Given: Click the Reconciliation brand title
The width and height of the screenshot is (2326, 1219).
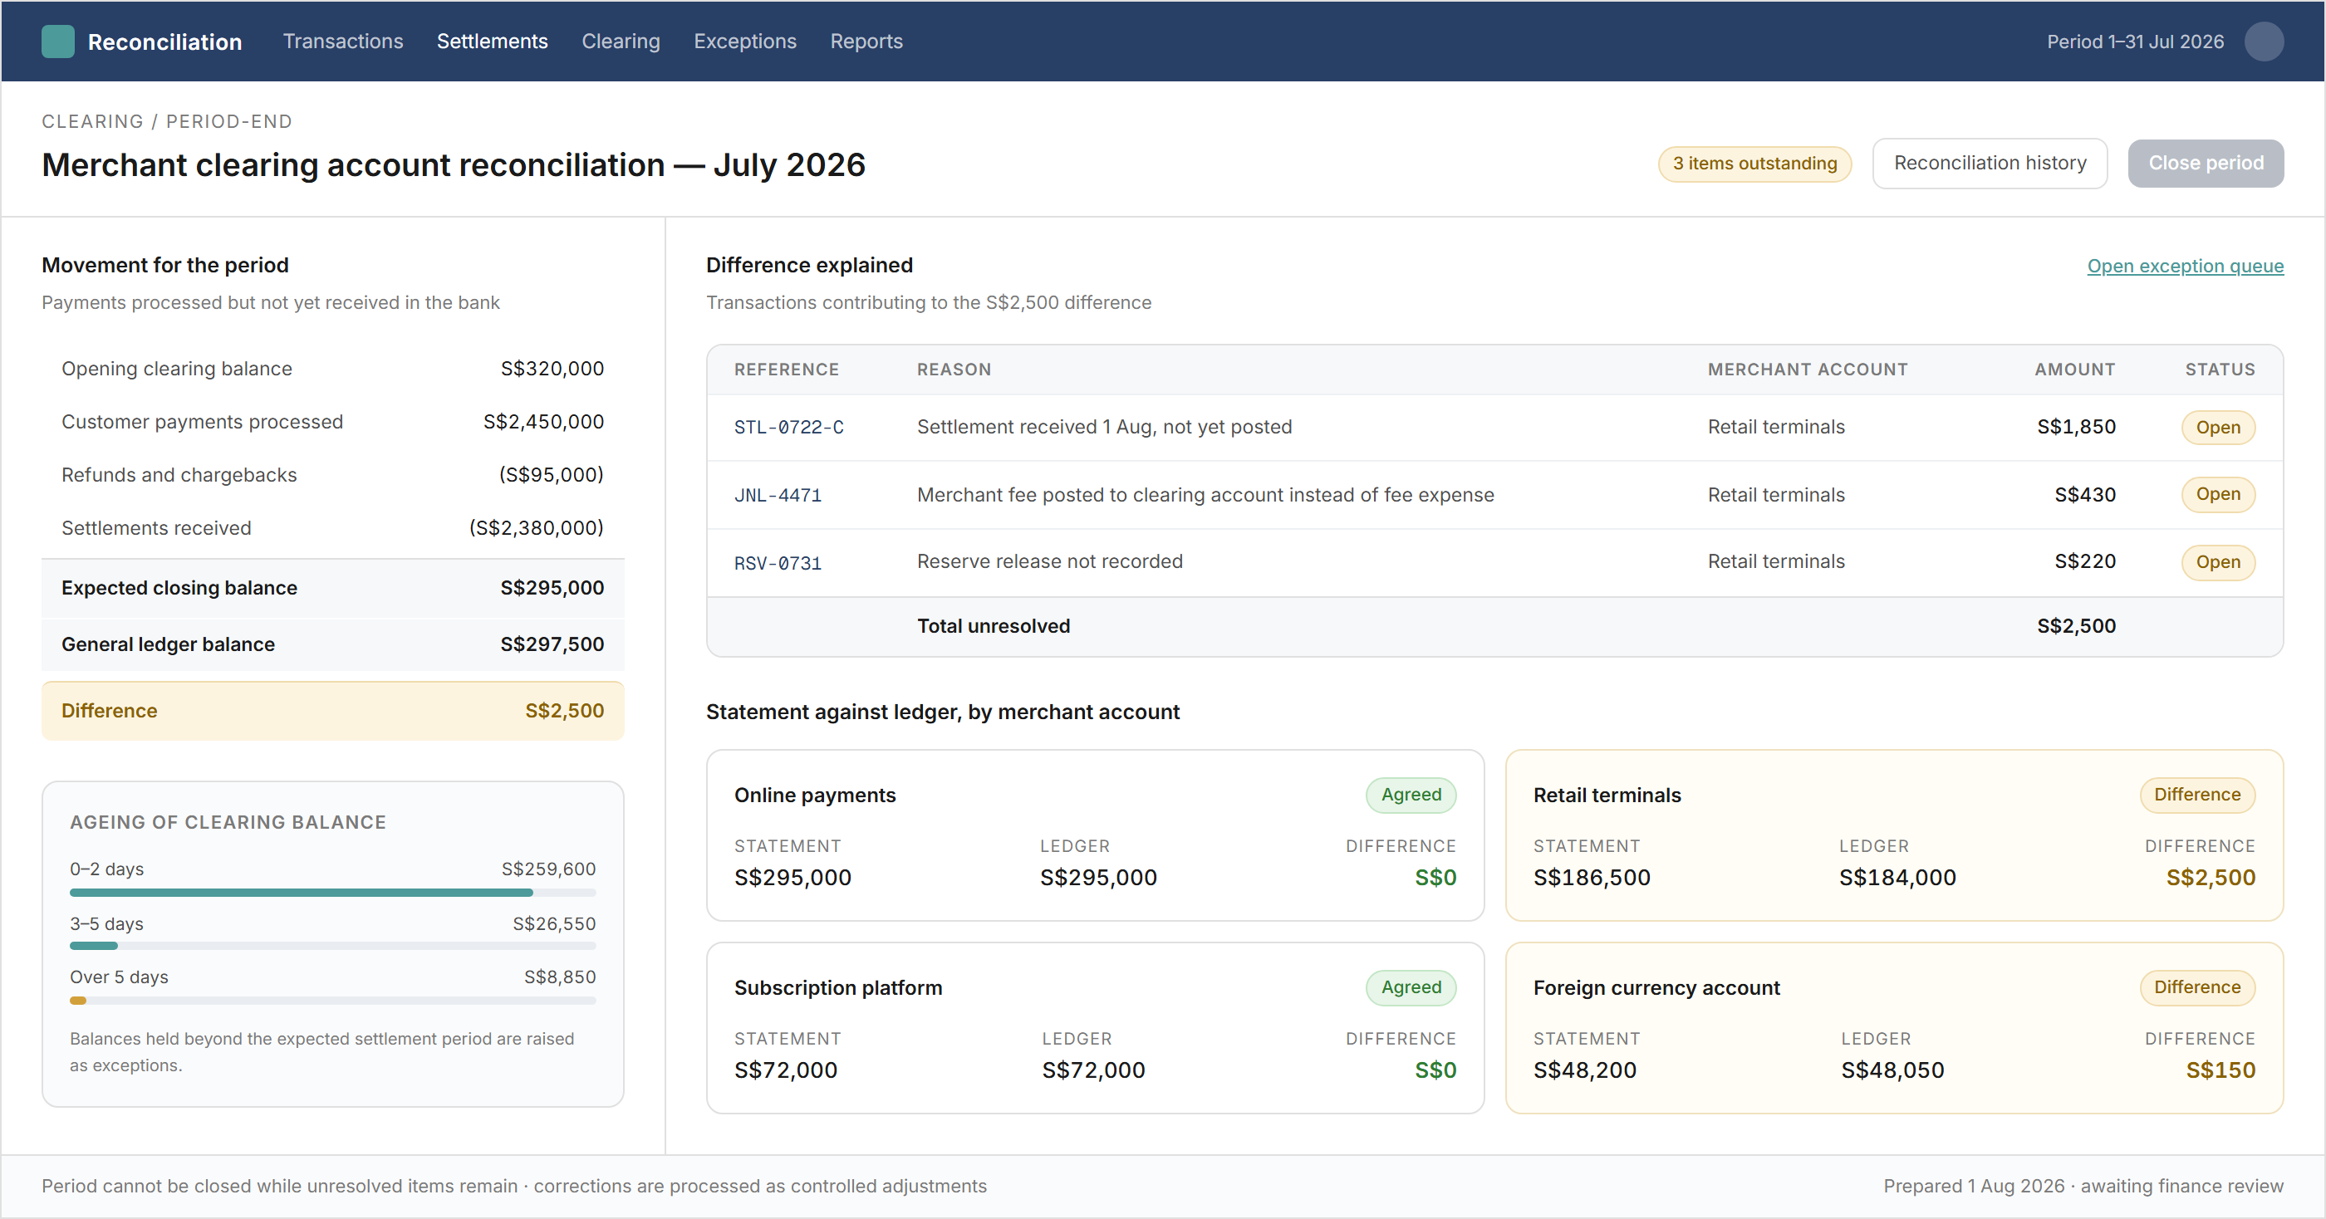Looking at the screenshot, I should 164,42.
